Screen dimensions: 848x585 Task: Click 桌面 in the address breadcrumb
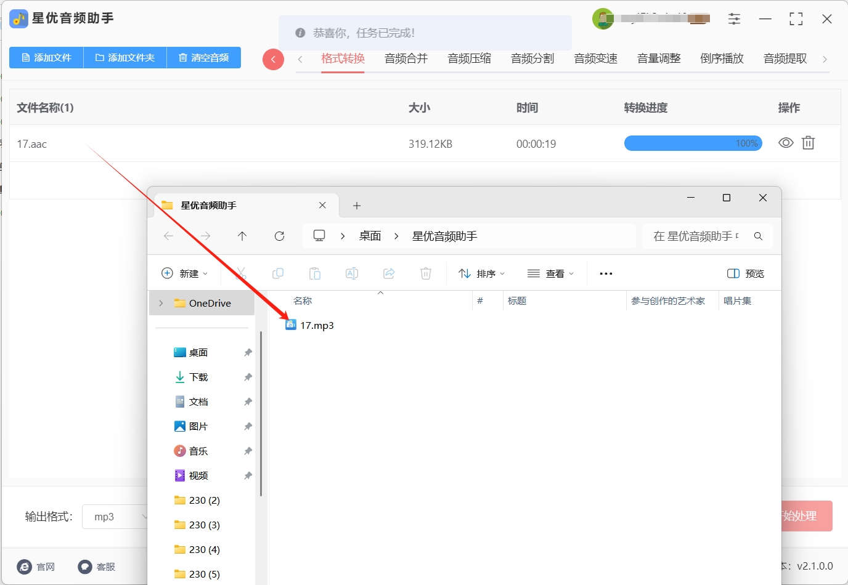[x=370, y=236]
